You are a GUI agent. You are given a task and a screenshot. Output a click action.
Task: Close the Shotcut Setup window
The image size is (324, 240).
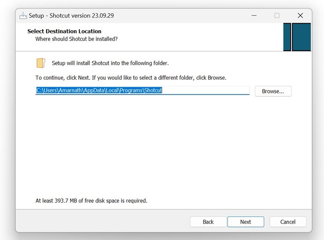(x=300, y=15)
